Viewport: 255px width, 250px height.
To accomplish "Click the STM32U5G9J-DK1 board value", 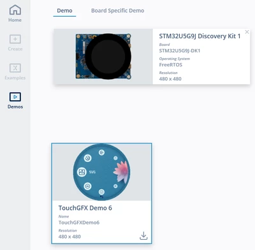I will [x=180, y=51].
